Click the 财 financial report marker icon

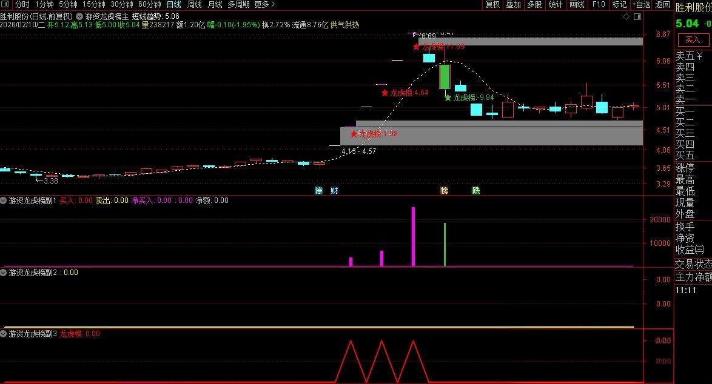tap(334, 190)
